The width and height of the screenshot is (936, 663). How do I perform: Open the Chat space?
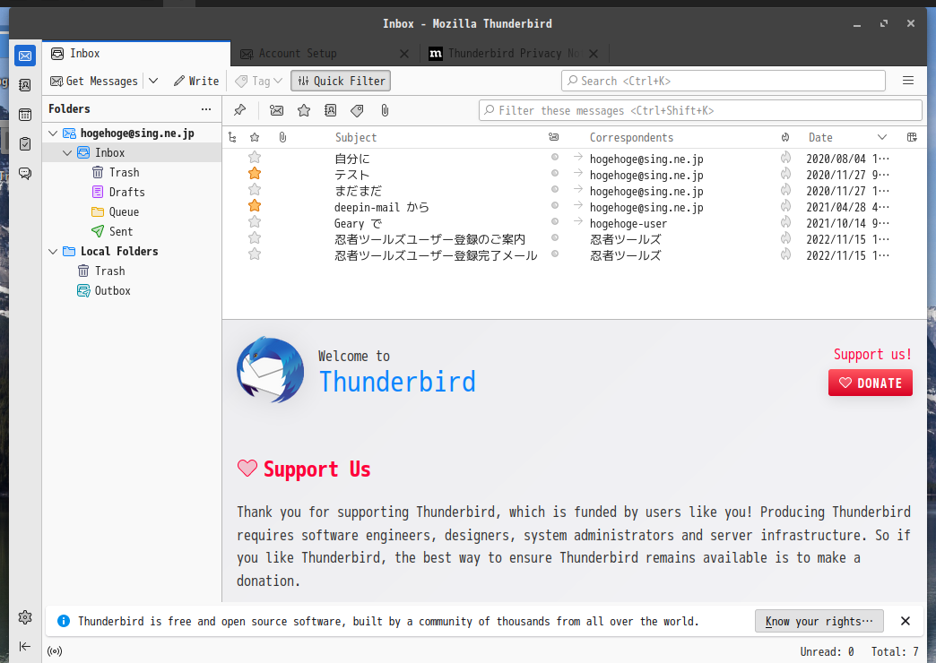tap(25, 174)
